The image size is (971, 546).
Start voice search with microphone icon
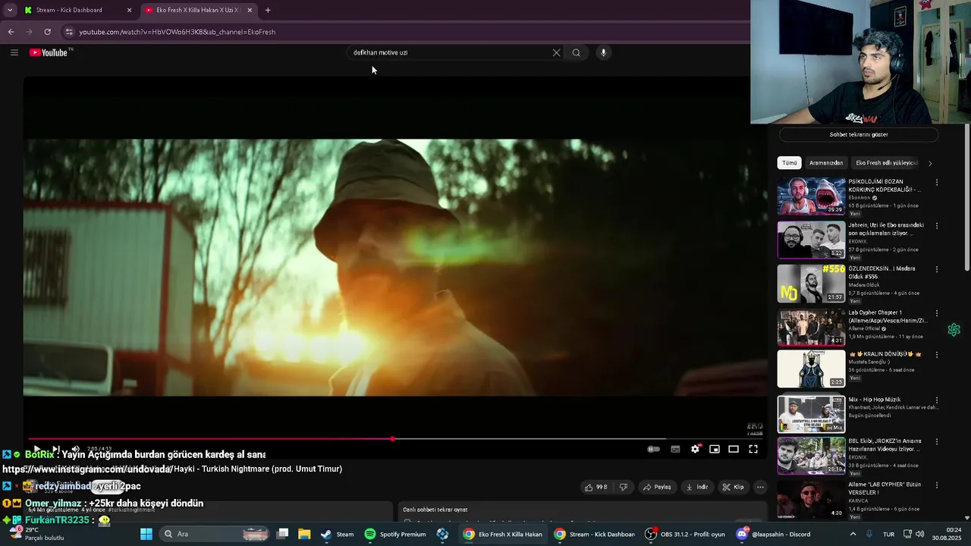pos(604,52)
